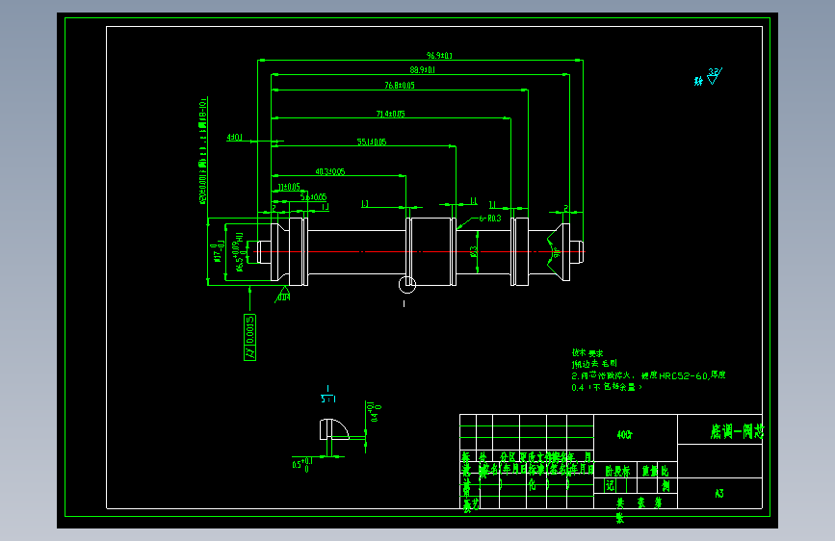Select the 6-R0.3 fillet callout
835x541 pixels.
point(490,219)
